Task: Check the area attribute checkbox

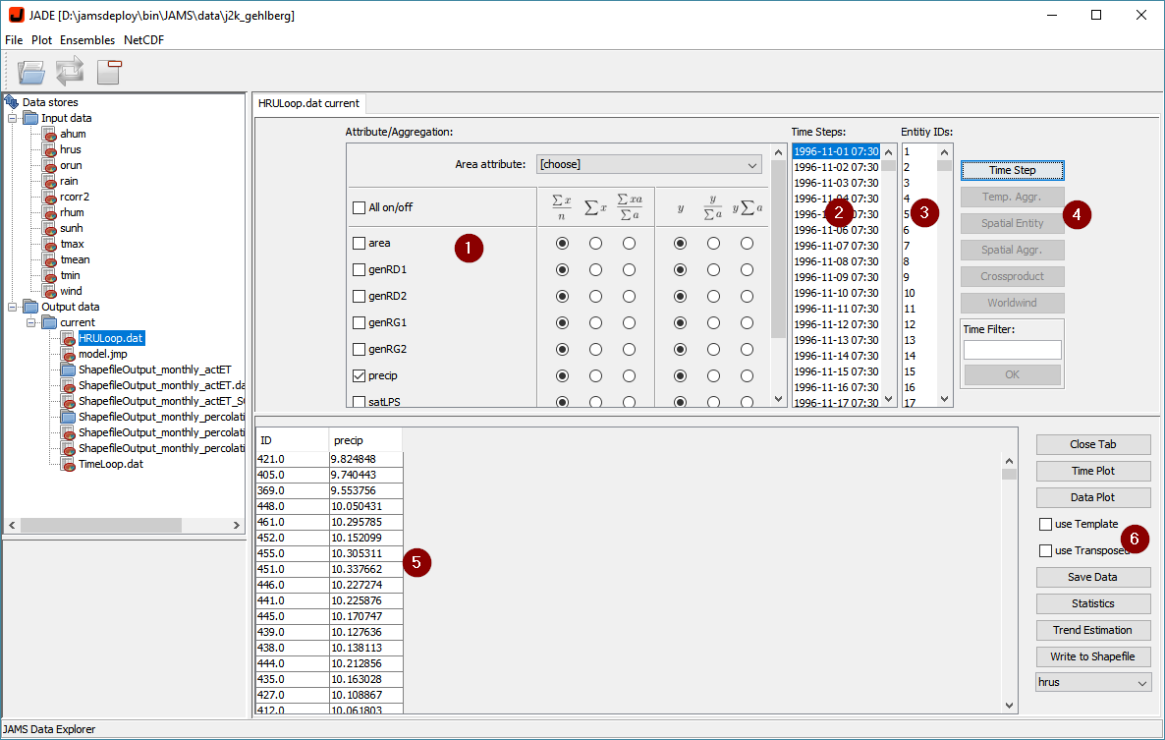Action: coord(359,243)
